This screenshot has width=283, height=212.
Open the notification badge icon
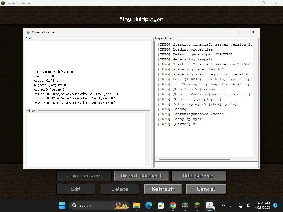coord(275,205)
